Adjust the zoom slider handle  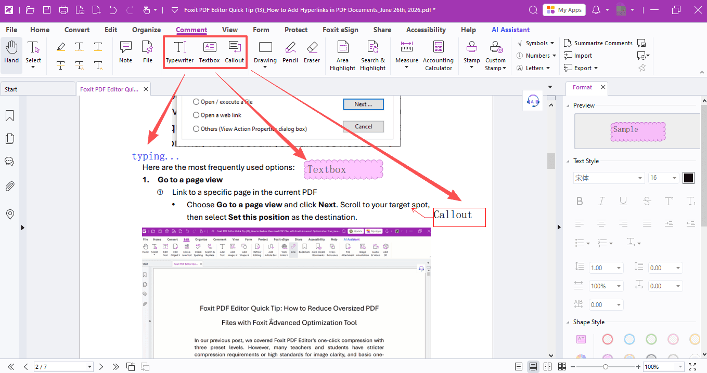click(x=606, y=367)
